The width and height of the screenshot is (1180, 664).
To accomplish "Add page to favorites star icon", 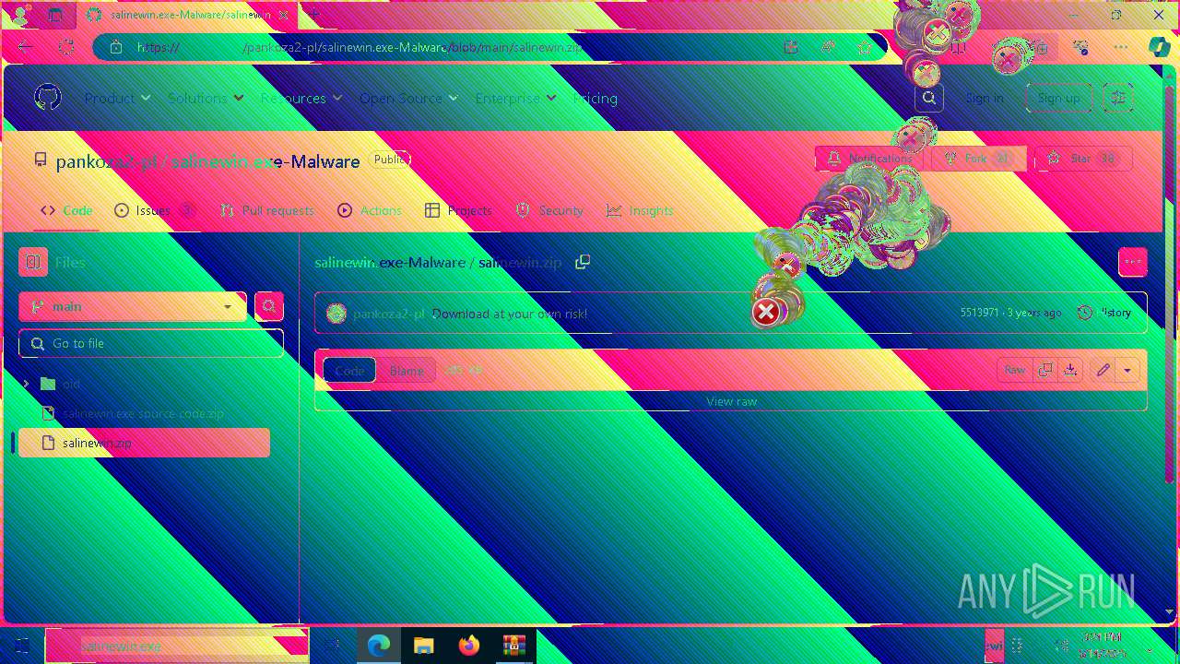I will point(864,47).
